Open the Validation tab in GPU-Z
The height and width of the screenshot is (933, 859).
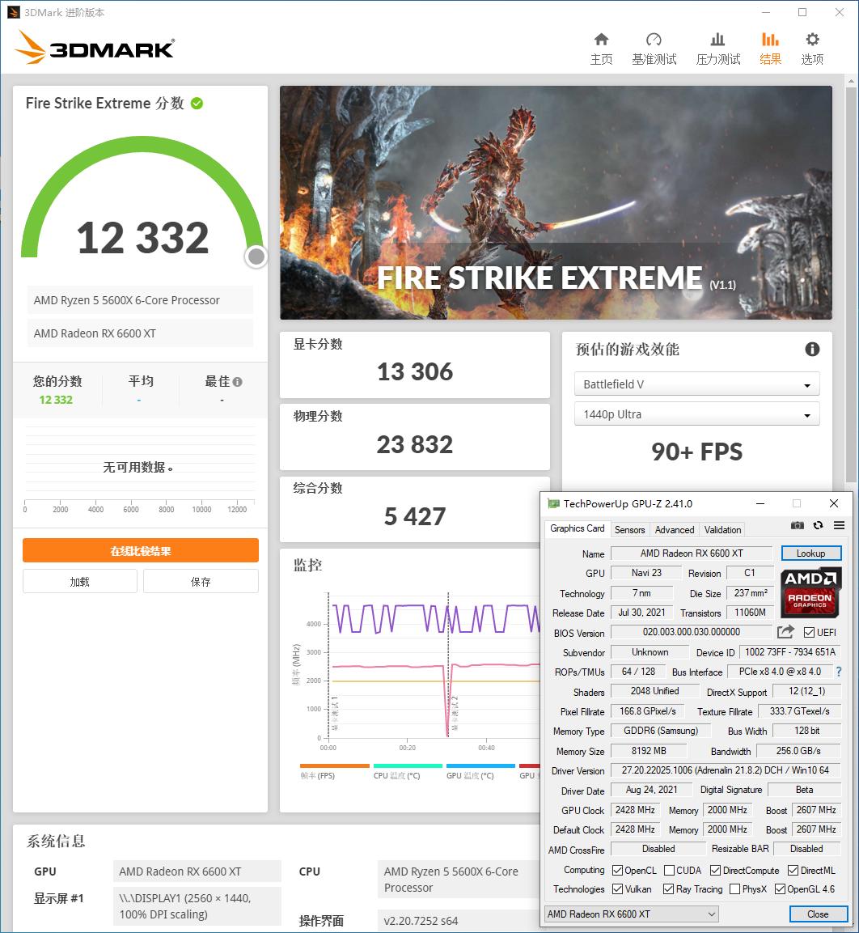point(722,529)
